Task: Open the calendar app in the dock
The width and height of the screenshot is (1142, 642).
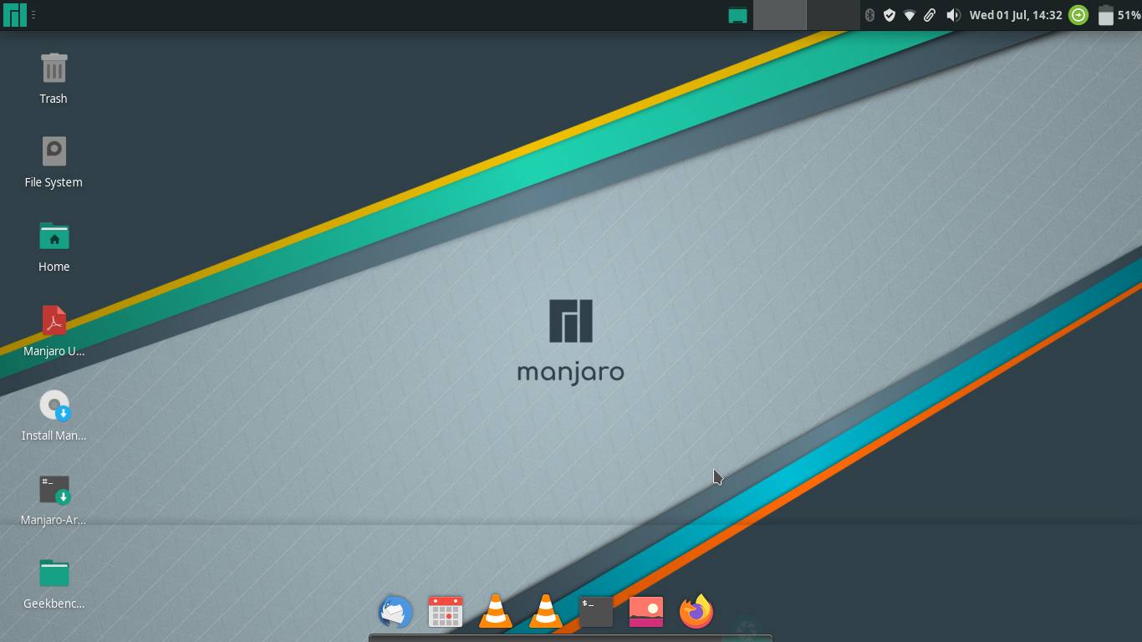Action: tap(446, 611)
